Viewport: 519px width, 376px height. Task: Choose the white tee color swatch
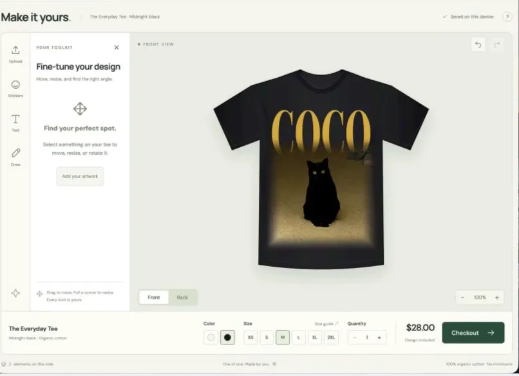211,337
